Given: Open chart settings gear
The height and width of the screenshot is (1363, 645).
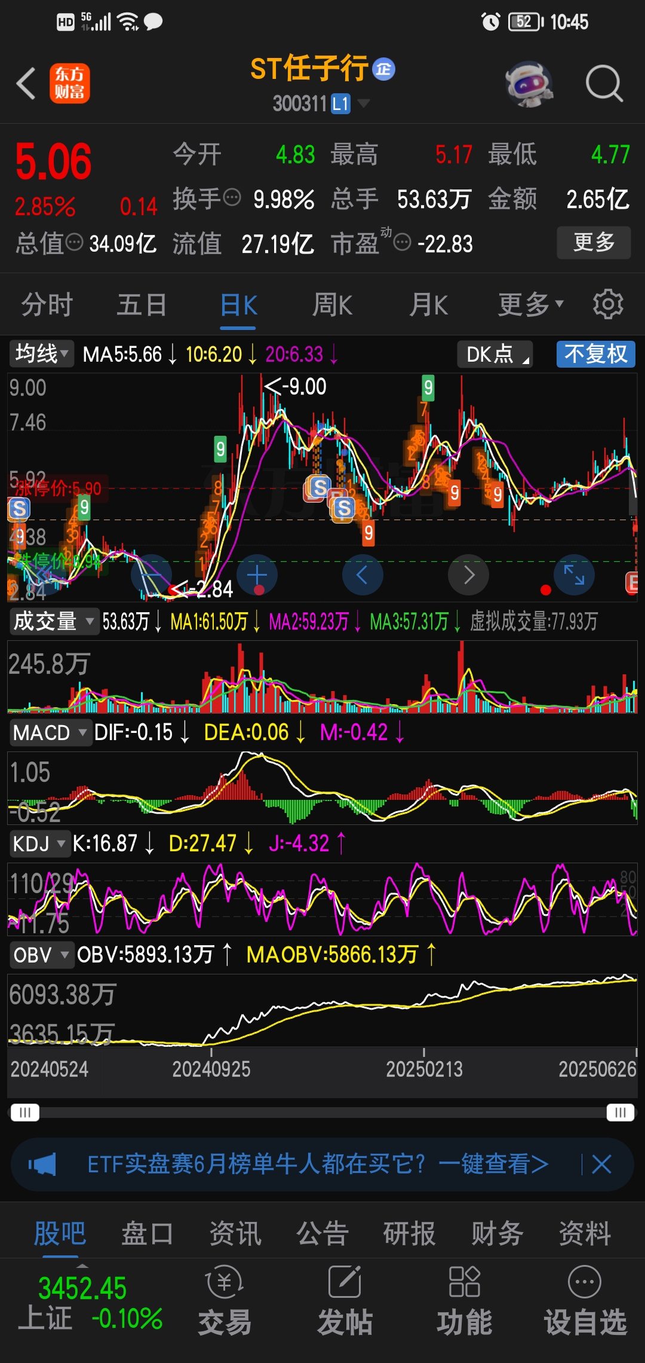Looking at the screenshot, I should 608,304.
